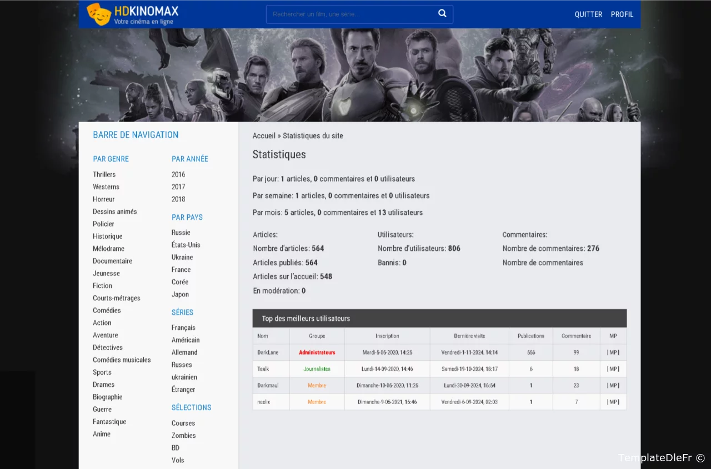The width and height of the screenshot is (711, 469).
Task: Send MP to user neelix
Action: coord(613,402)
